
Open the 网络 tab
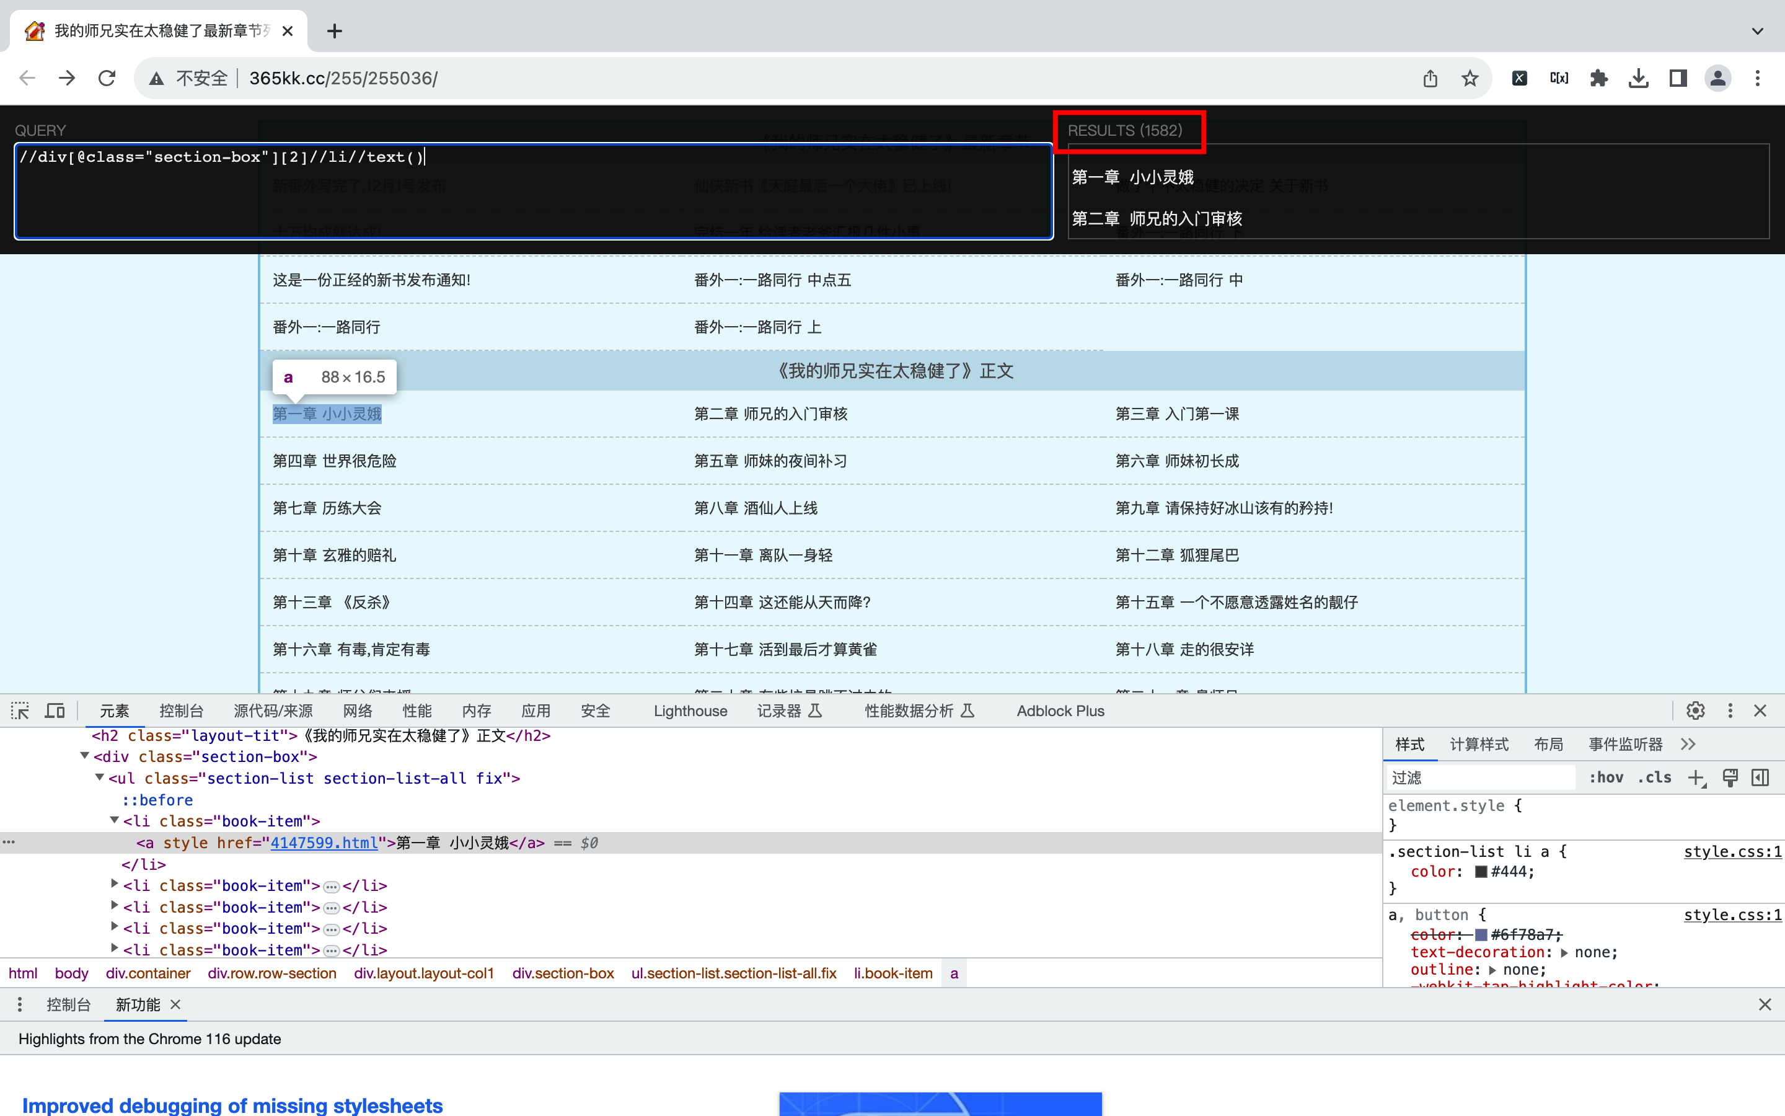pyautogui.click(x=358, y=711)
